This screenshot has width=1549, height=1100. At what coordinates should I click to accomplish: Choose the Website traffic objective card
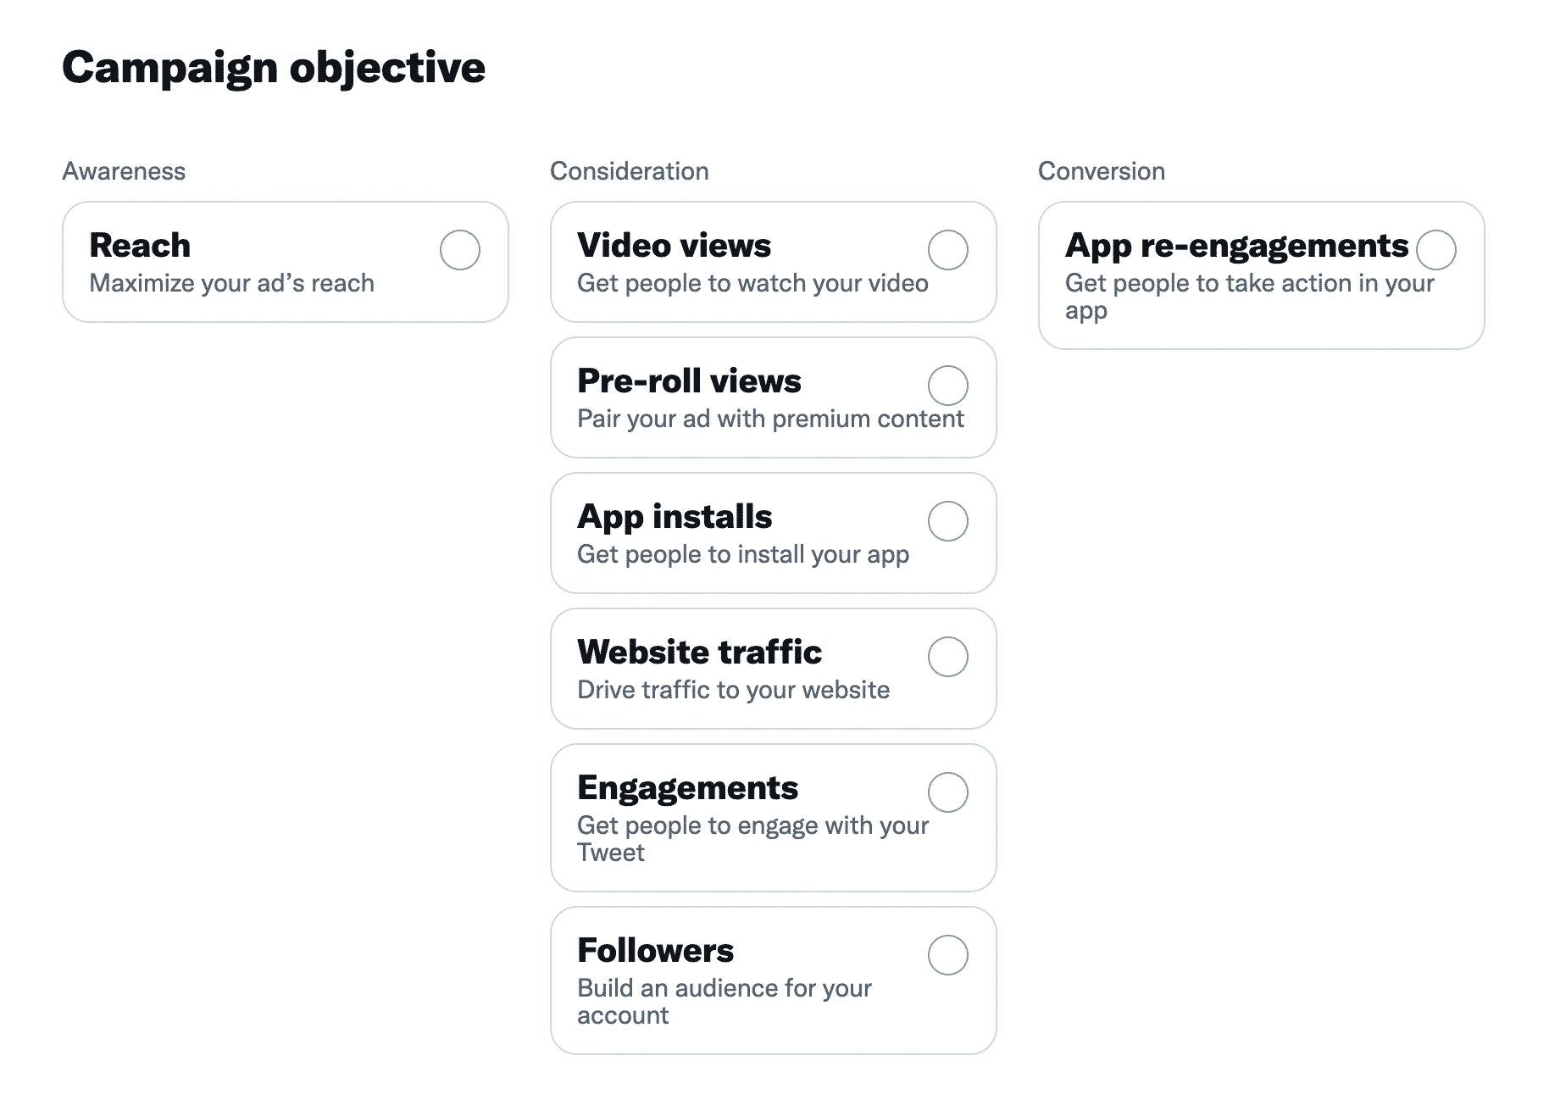774,668
